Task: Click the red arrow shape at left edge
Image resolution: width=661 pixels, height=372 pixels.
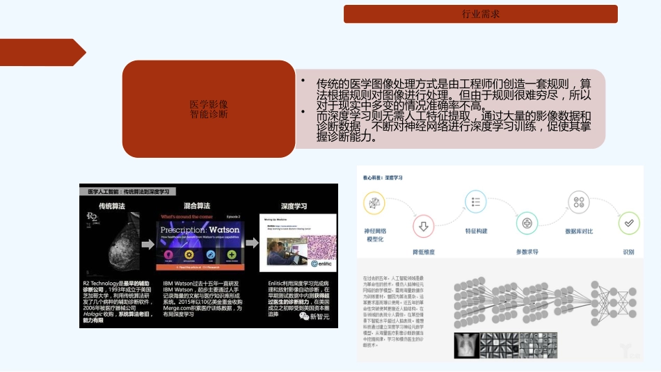Action: point(42,52)
